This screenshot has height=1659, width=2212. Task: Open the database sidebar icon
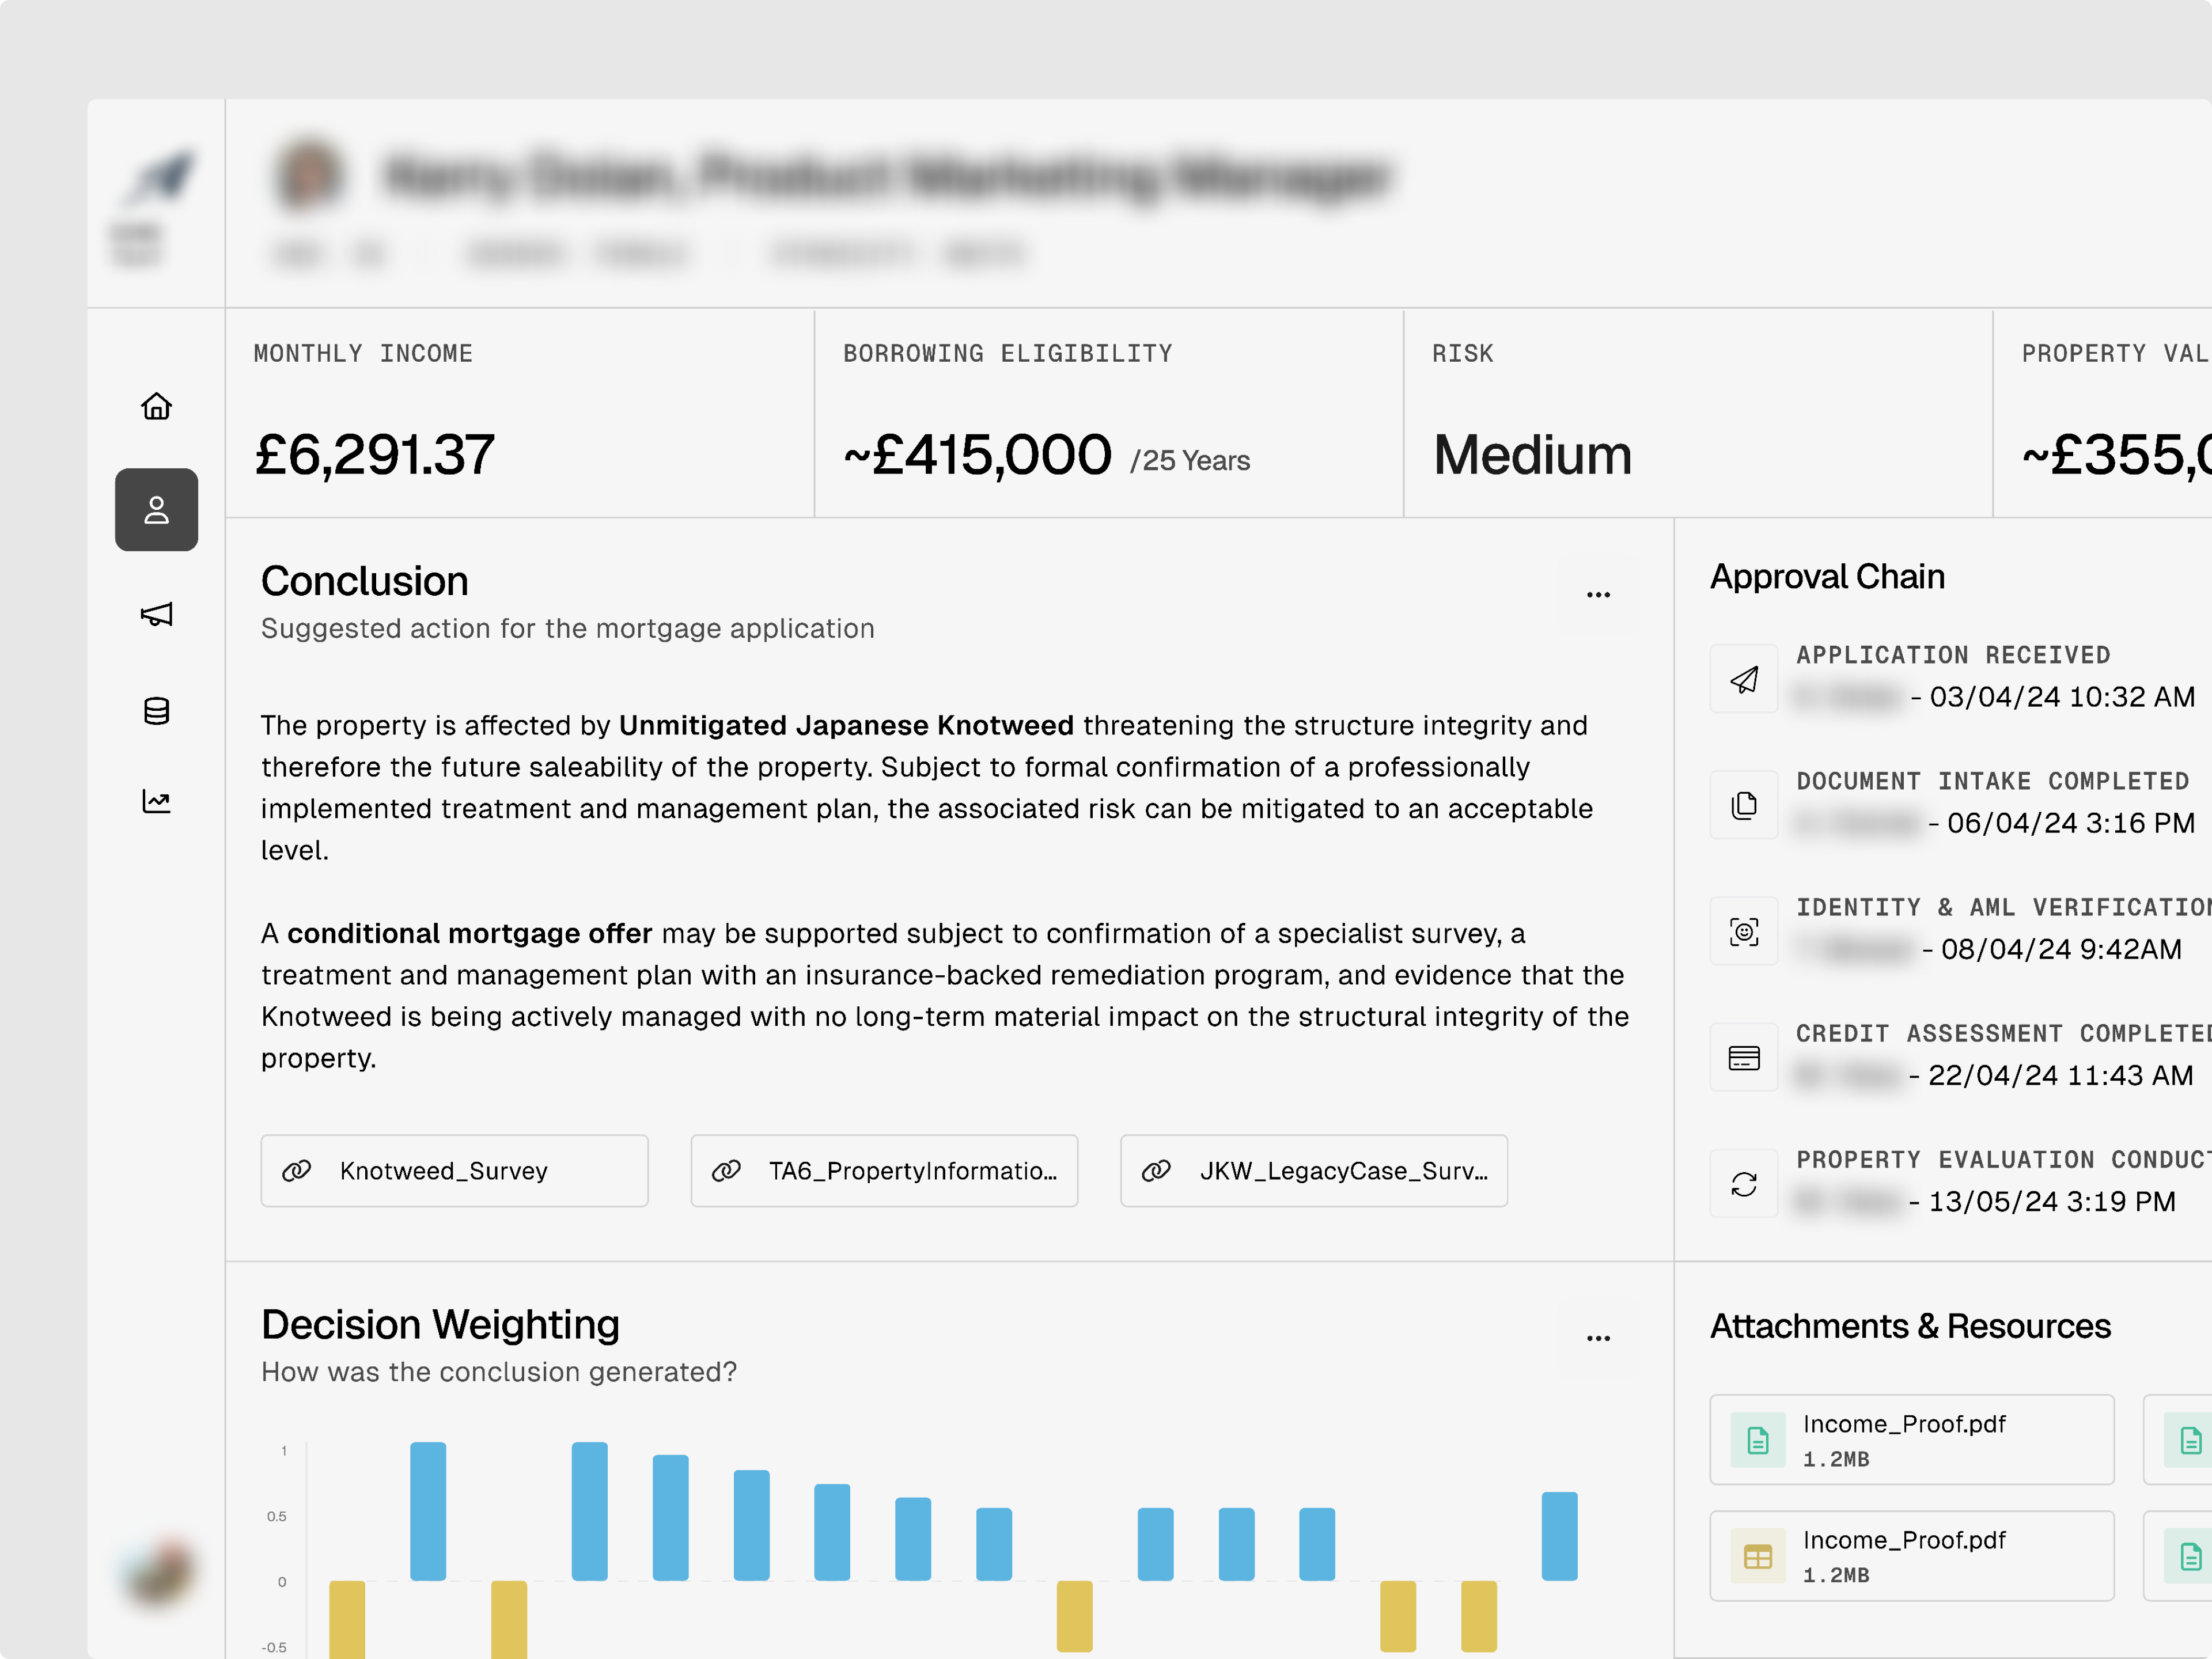pyautogui.click(x=156, y=711)
